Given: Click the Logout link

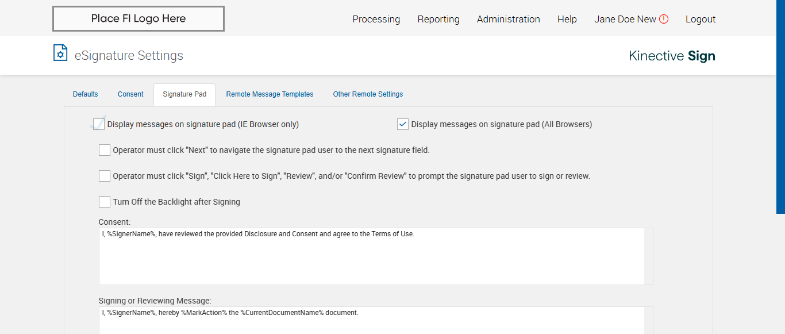Looking at the screenshot, I should [x=701, y=19].
